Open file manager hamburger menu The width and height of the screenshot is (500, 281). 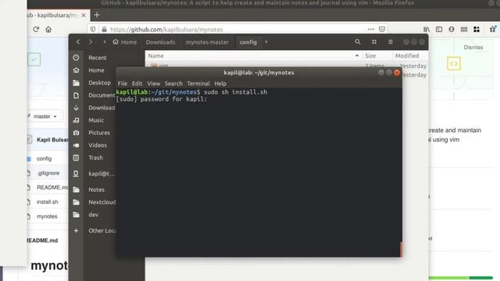[x=391, y=41]
